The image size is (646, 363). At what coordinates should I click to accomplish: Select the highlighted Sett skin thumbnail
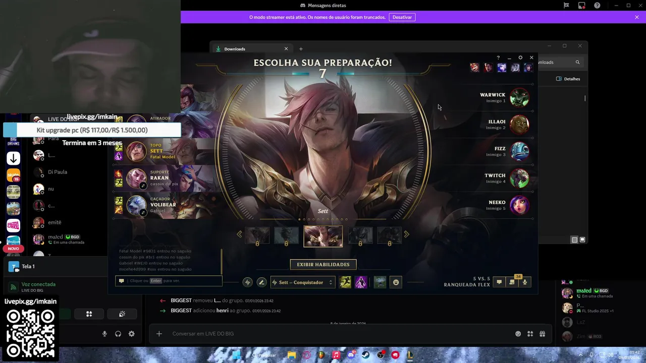click(323, 236)
